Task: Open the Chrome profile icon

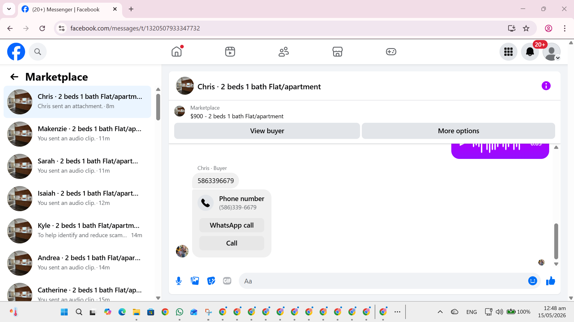Action: [548, 28]
